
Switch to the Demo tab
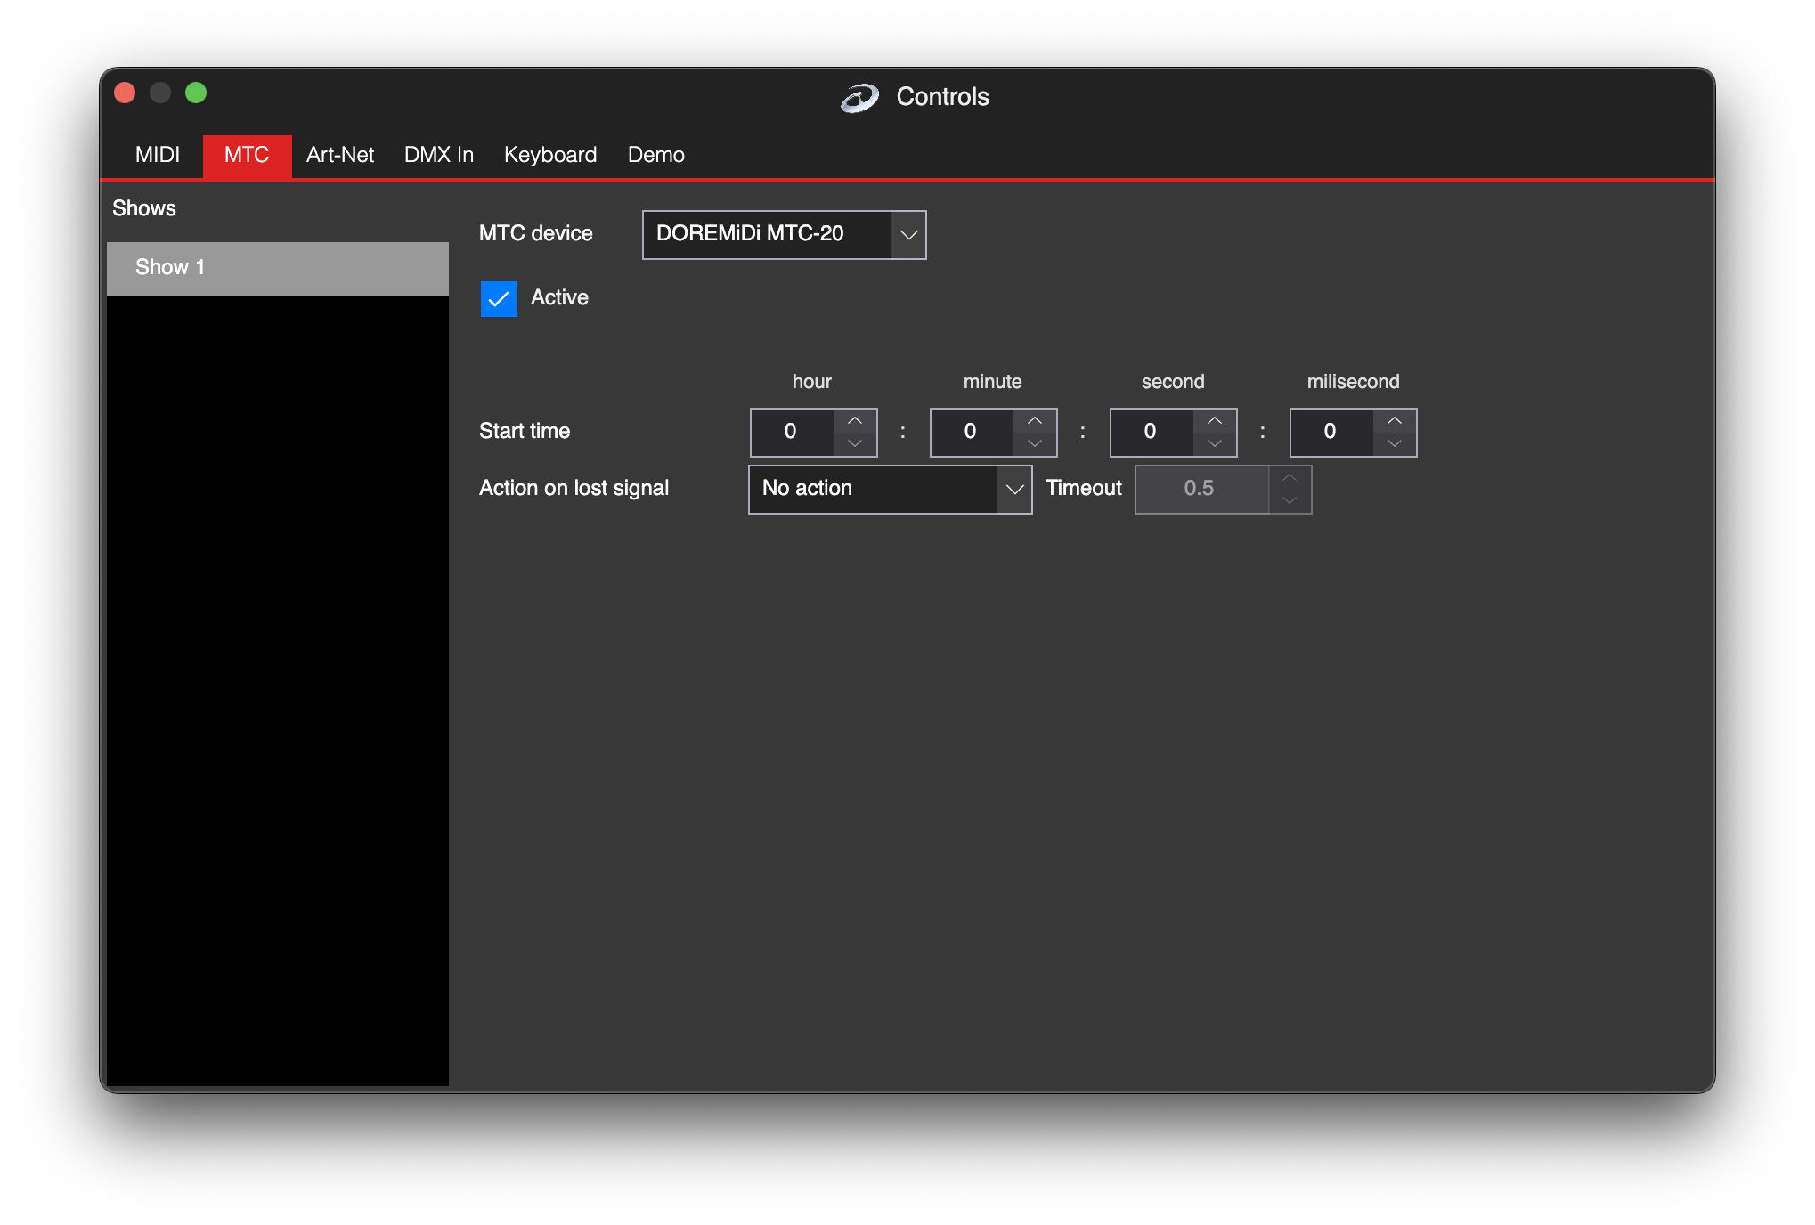(656, 155)
